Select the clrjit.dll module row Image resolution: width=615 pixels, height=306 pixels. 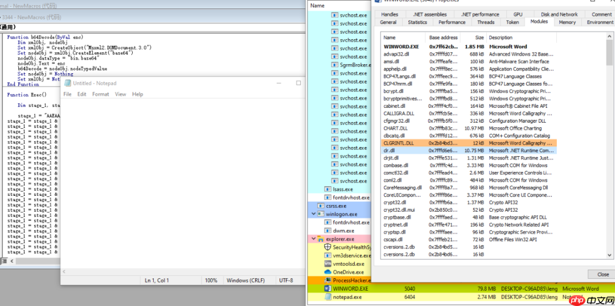click(x=469, y=158)
